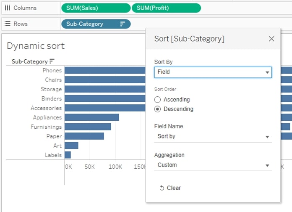Click the SUM(Profit) pill
The image size is (292, 212).
166,8
